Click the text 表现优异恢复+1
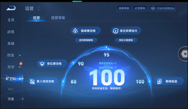The image size is (188, 109). pos(107,63)
